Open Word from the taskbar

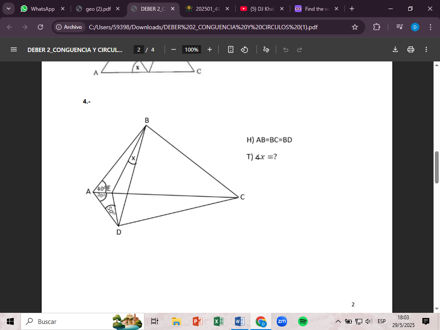pos(239,321)
